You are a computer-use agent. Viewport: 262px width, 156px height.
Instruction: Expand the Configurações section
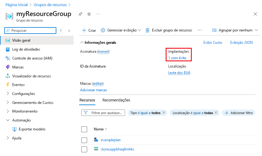pyautogui.click(x=8, y=94)
